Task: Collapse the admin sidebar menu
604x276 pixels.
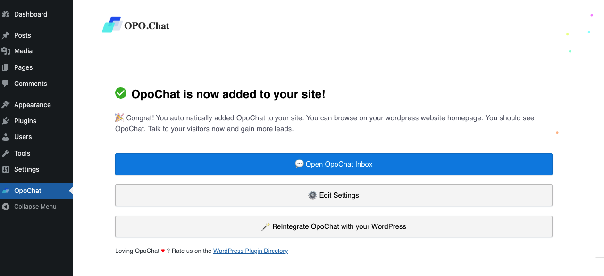Action: pos(36,206)
